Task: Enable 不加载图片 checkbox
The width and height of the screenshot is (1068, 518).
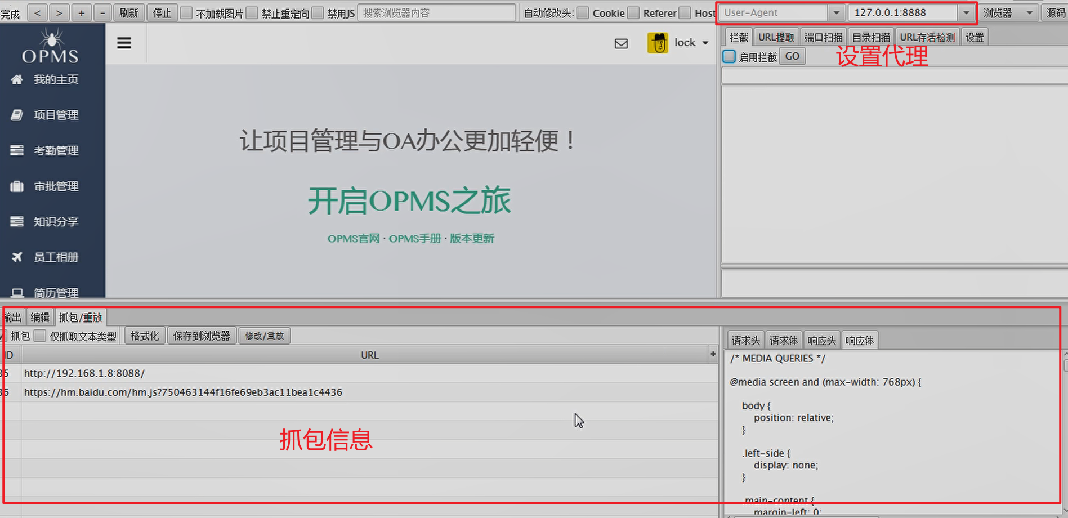Action: (186, 13)
